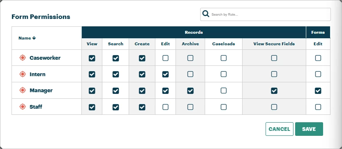Uncheck Caseworker Search records permission
Viewport: 342px width, 149px height.
click(116, 58)
